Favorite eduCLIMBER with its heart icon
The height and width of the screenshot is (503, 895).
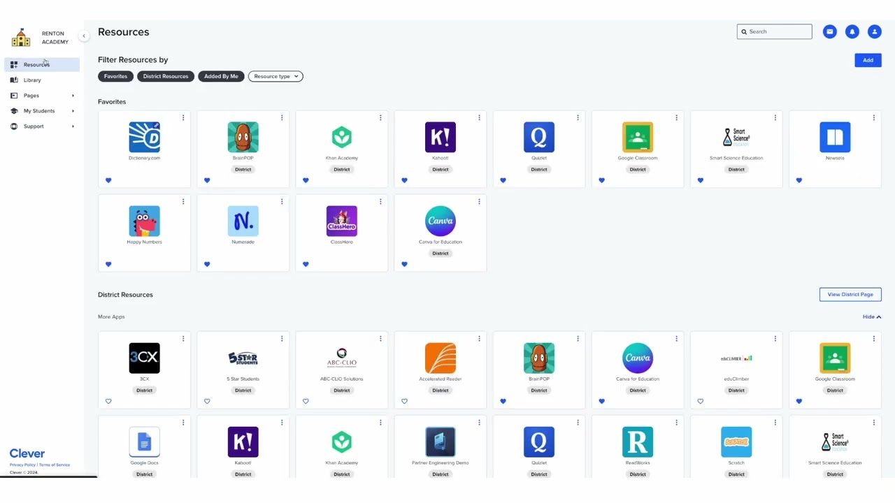click(x=701, y=401)
